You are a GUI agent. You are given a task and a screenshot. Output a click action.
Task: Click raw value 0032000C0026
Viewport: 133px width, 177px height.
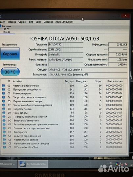tap(114, 132)
